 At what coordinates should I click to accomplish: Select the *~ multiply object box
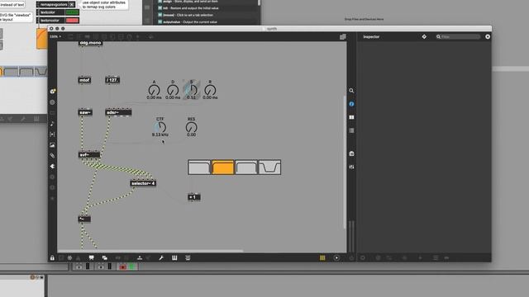point(84,219)
